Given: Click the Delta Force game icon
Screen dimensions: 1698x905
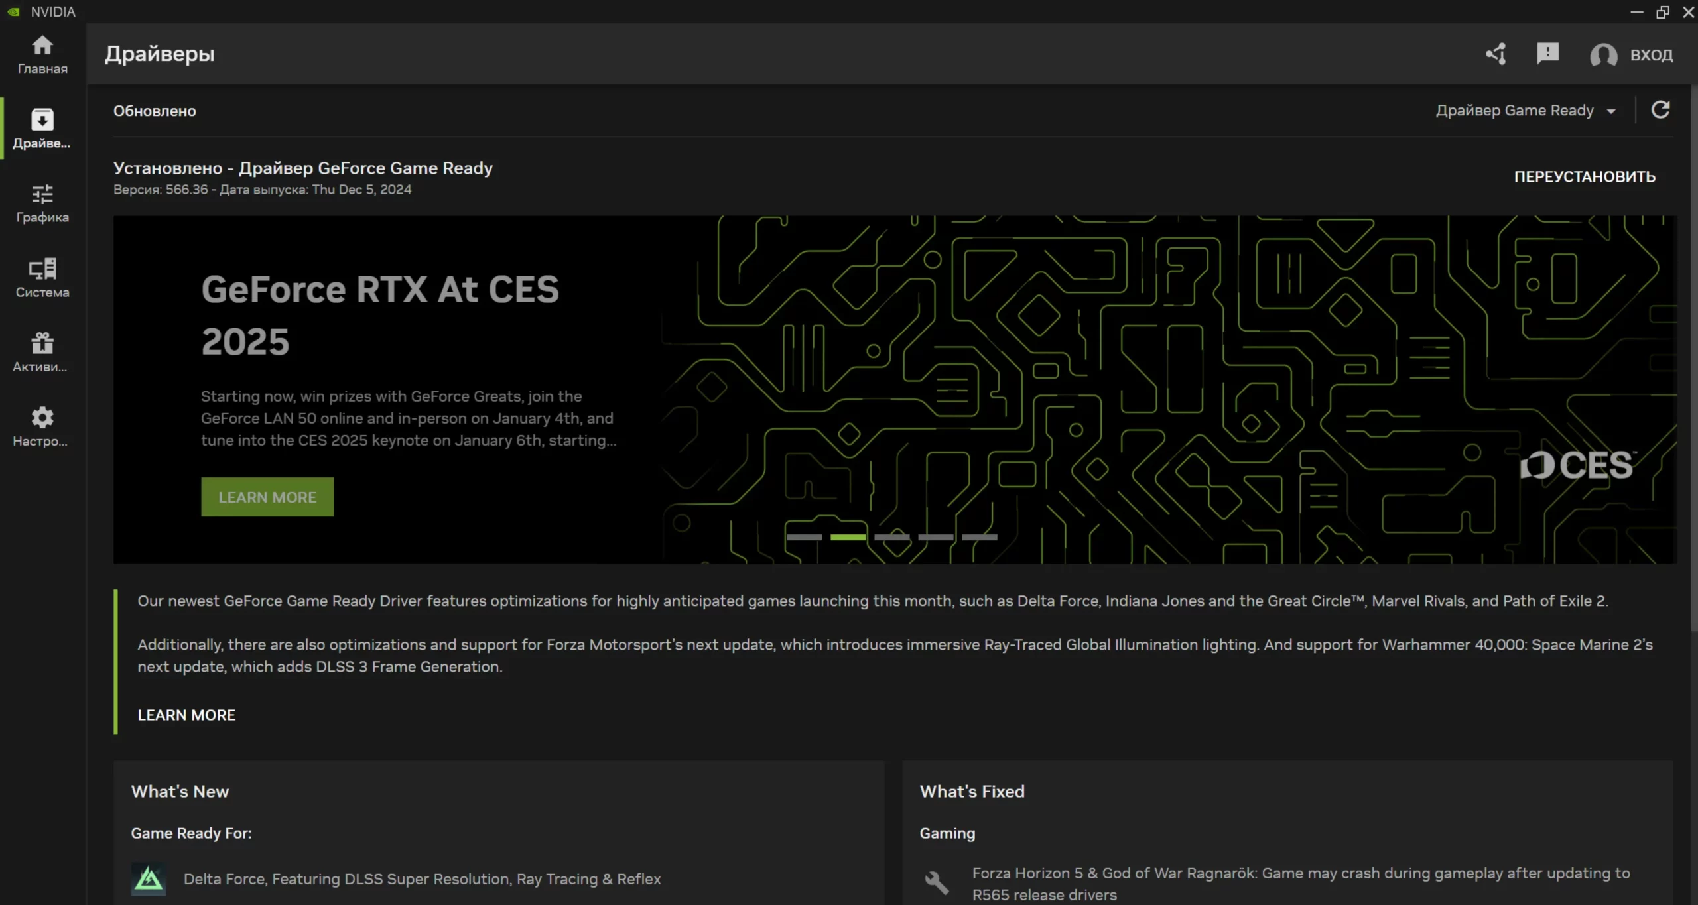Looking at the screenshot, I should click(149, 879).
